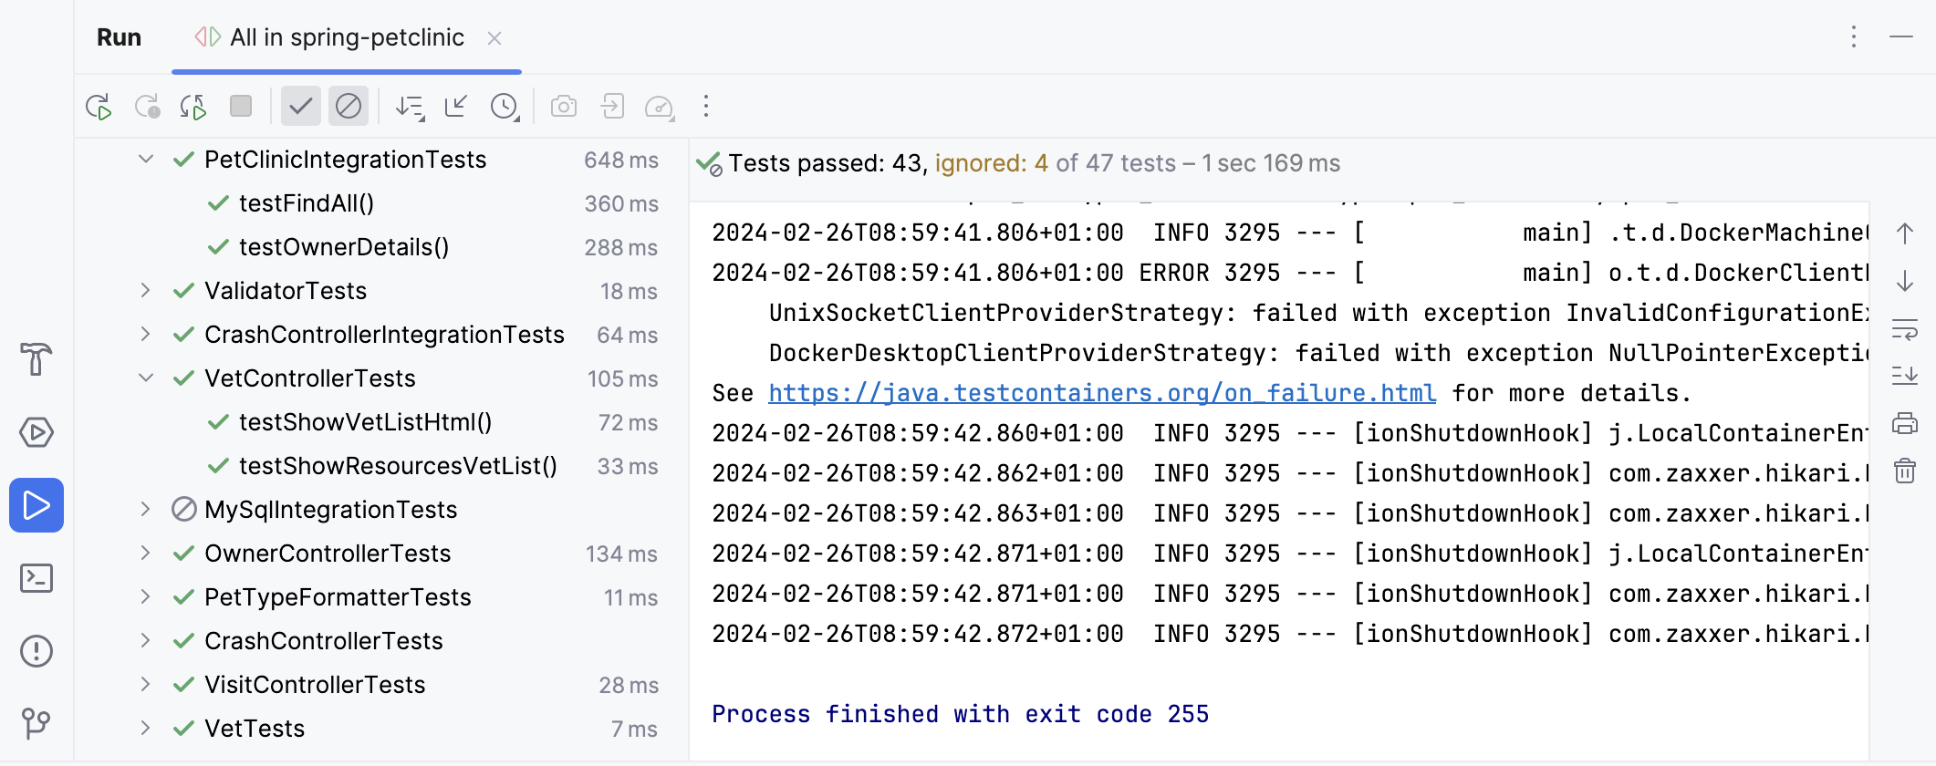Open the Terminal tool window
This screenshot has width=1936, height=766.
click(36, 578)
